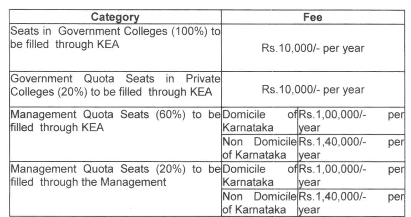Image resolution: width=411 pixels, height=217 pixels.
Task: Click Rs.10,000 fee for Government Colleges row
Action: coord(313,48)
